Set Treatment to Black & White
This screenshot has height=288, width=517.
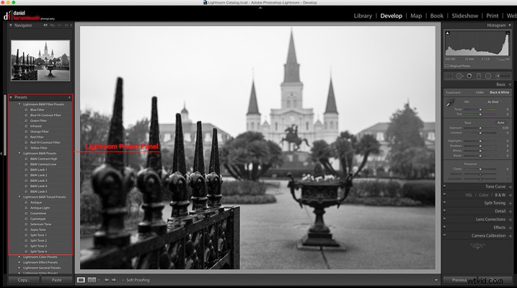coord(500,92)
